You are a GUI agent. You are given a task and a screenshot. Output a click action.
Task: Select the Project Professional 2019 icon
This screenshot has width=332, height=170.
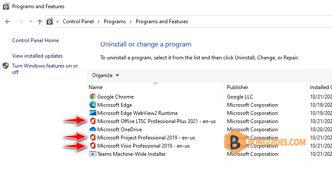tap(93, 138)
